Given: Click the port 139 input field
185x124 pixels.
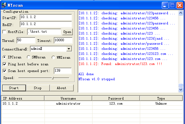Looking at the screenshot, I should [63, 71].
